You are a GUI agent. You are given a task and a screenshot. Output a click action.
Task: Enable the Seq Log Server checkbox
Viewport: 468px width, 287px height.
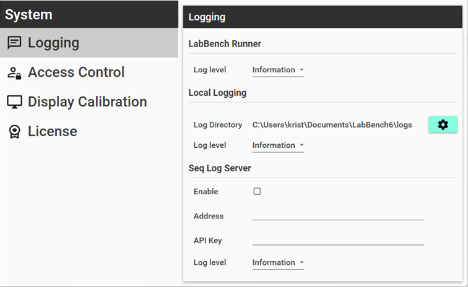[x=257, y=191]
